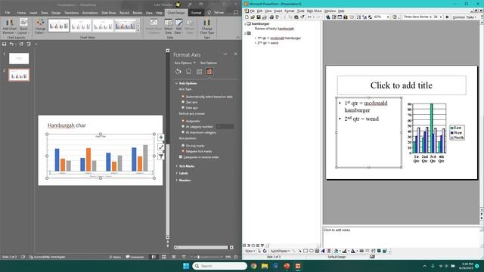Viewport: 484px width, 272px height.
Task: Click the Print icon in old PowerPoint toolbar
Action: tap(271, 17)
